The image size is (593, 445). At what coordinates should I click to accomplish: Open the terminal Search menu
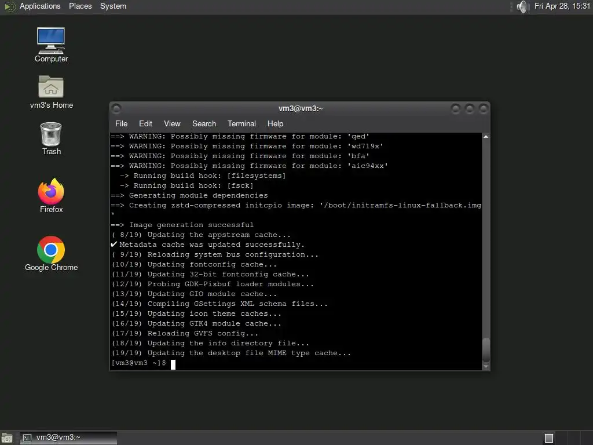pyautogui.click(x=204, y=124)
